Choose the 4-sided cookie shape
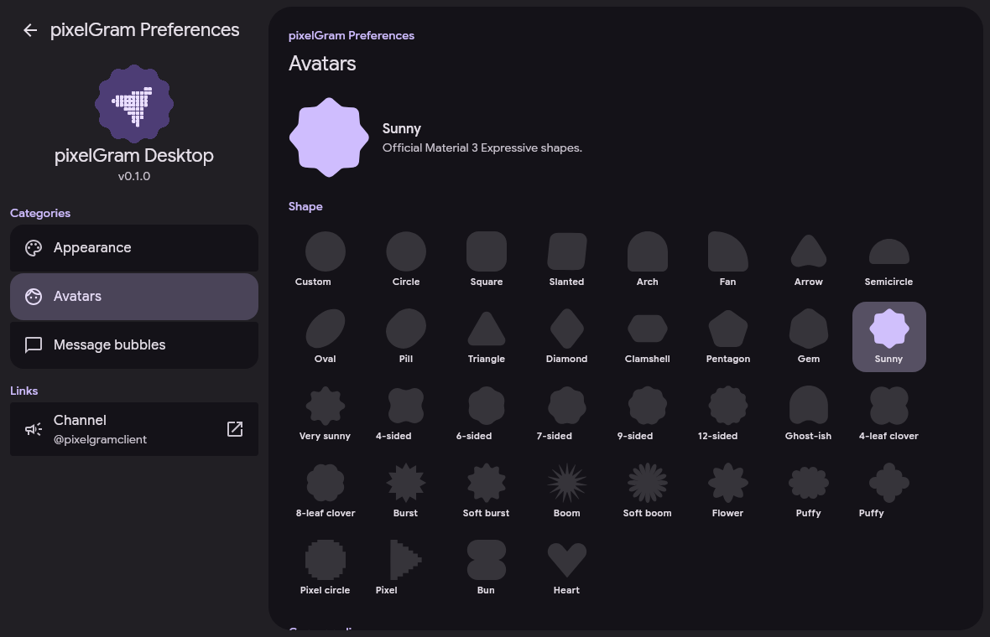The width and height of the screenshot is (990, 637). point(406,414)
